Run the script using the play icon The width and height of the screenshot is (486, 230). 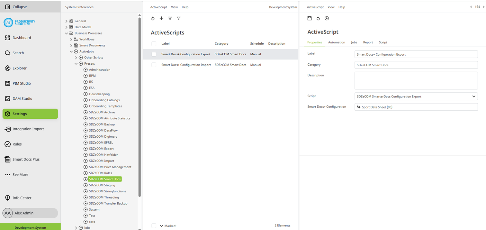point(327,18)
